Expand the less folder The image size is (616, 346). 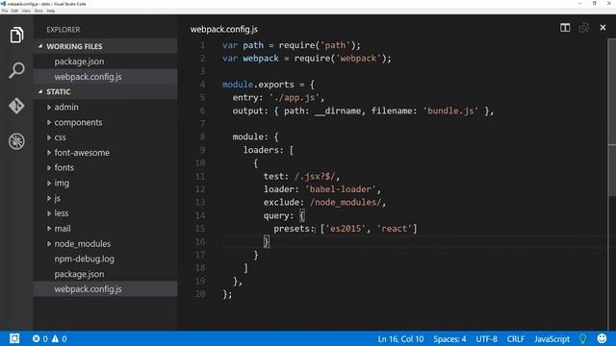[49, 213]
